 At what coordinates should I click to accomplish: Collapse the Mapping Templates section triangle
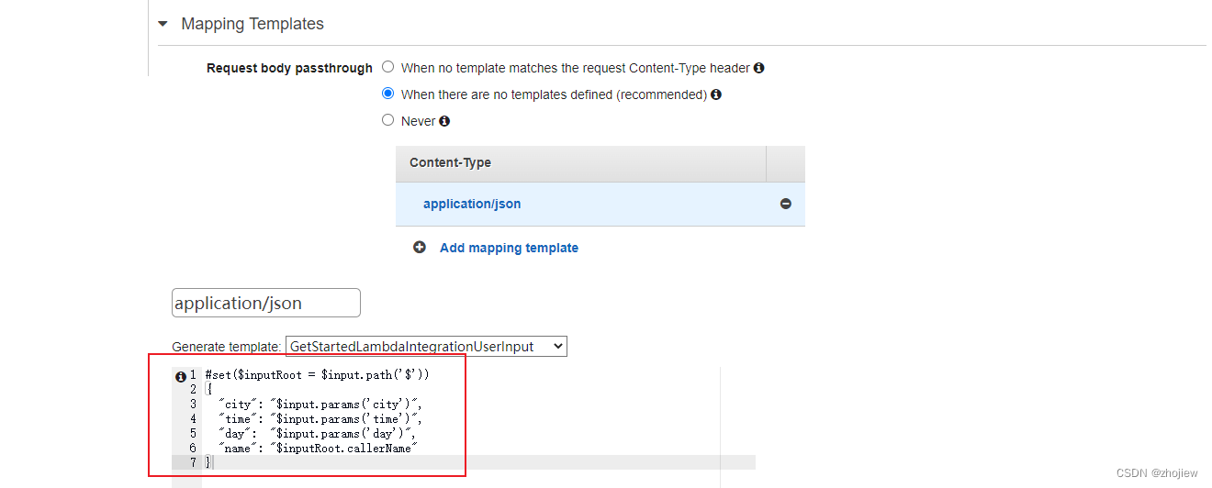tap(163, 24)
